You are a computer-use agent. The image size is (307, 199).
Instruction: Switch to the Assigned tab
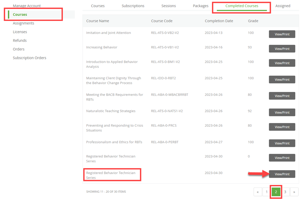283,6
